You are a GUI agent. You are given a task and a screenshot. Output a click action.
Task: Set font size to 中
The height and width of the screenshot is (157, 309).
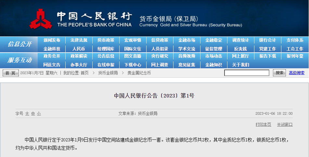click(33, 114)
